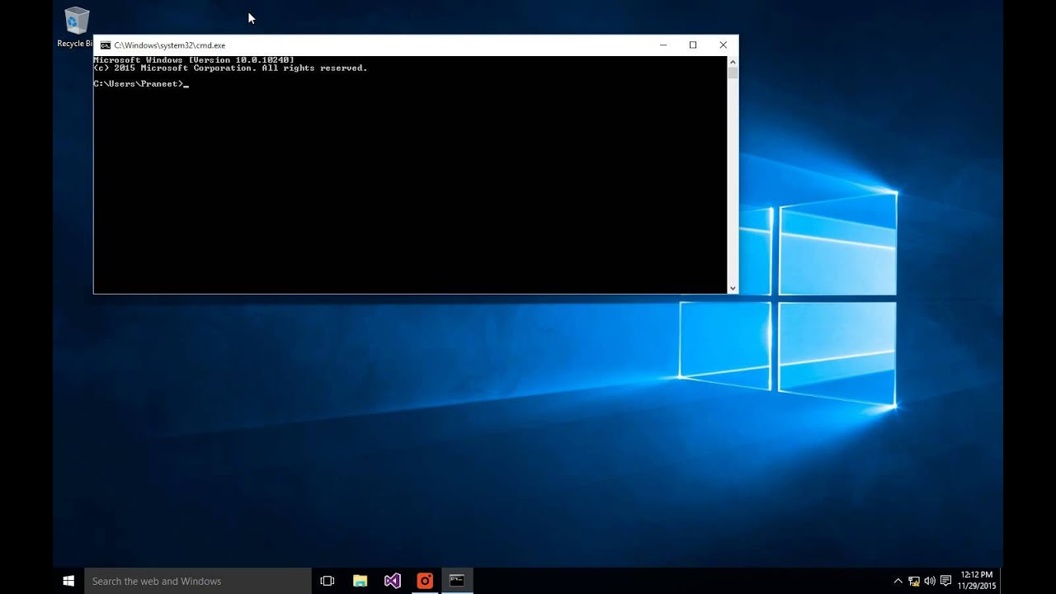Image resolution: width=1056 pixels, height=594 pixels.
Task: Open Task View from the taskbar
Action: tap(328, 581)
